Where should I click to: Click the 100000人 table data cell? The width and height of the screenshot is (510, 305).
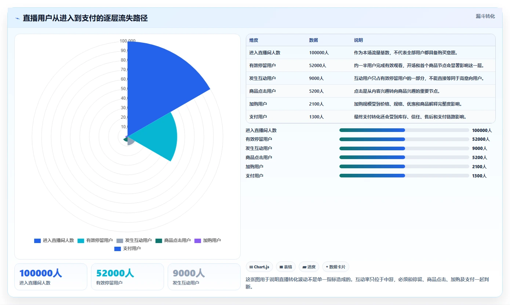click(318, 53)
